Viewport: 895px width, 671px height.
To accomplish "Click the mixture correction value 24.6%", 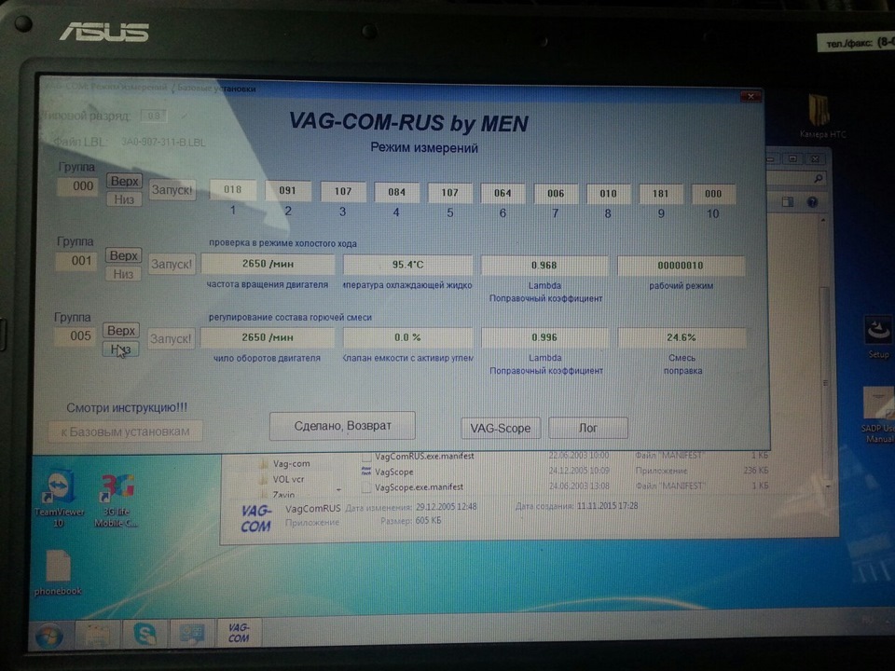I will pos(681,337).
